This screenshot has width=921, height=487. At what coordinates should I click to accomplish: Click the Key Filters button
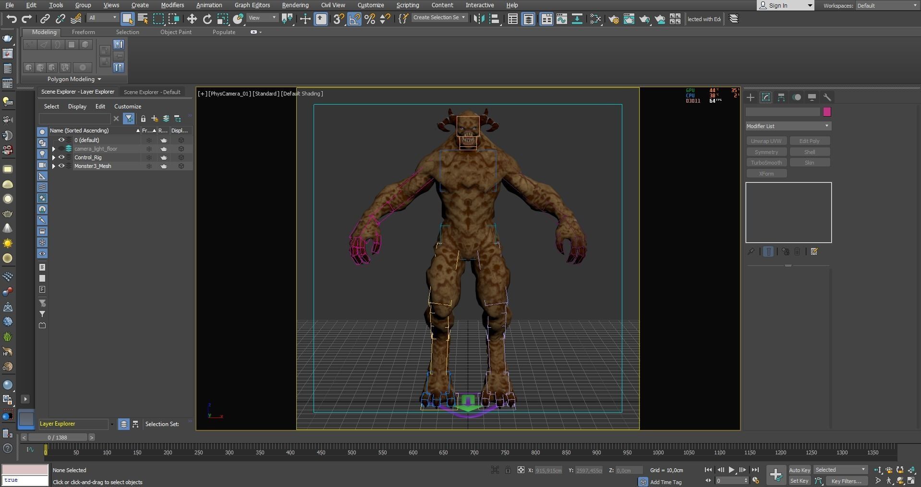point(847,481)
